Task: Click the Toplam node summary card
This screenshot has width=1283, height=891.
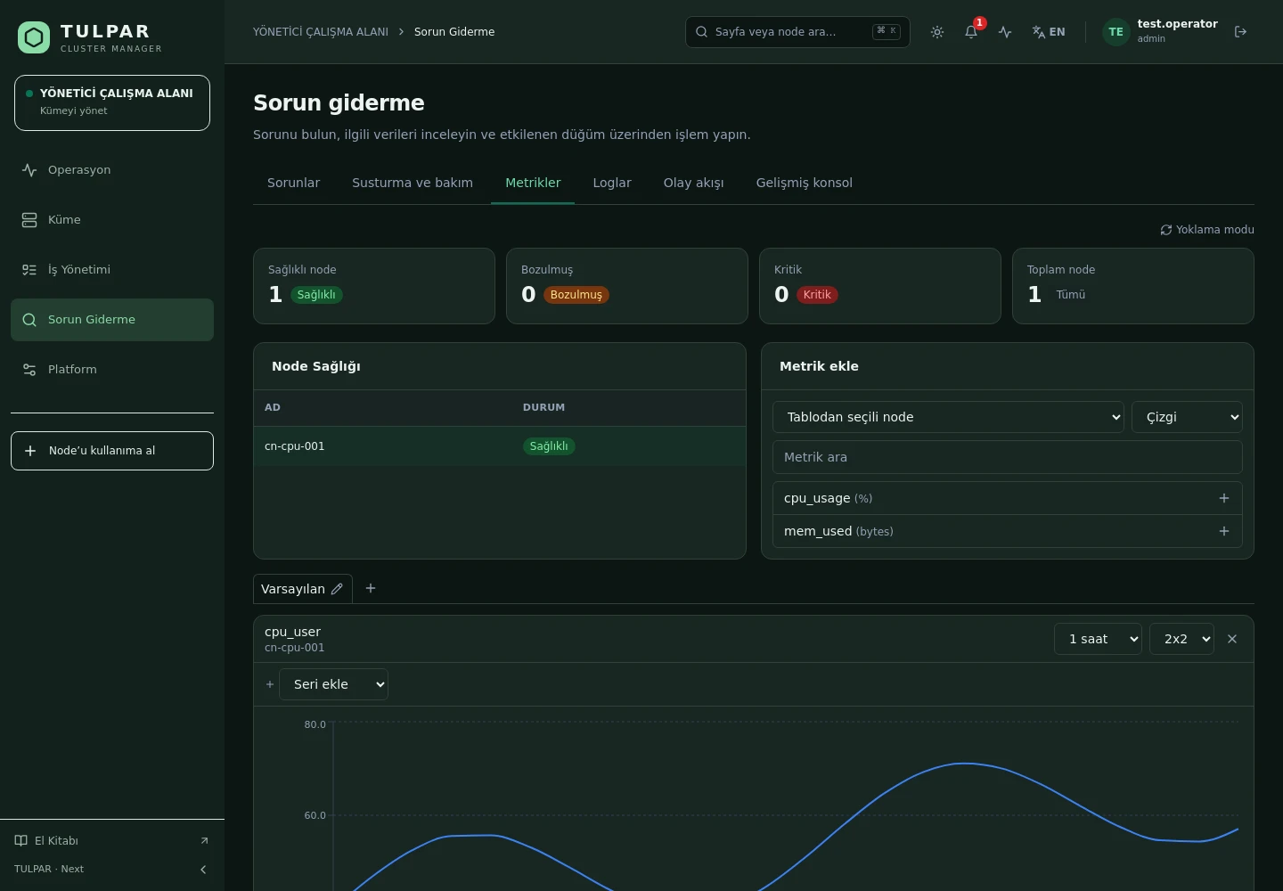Action: pos(1133,286)
